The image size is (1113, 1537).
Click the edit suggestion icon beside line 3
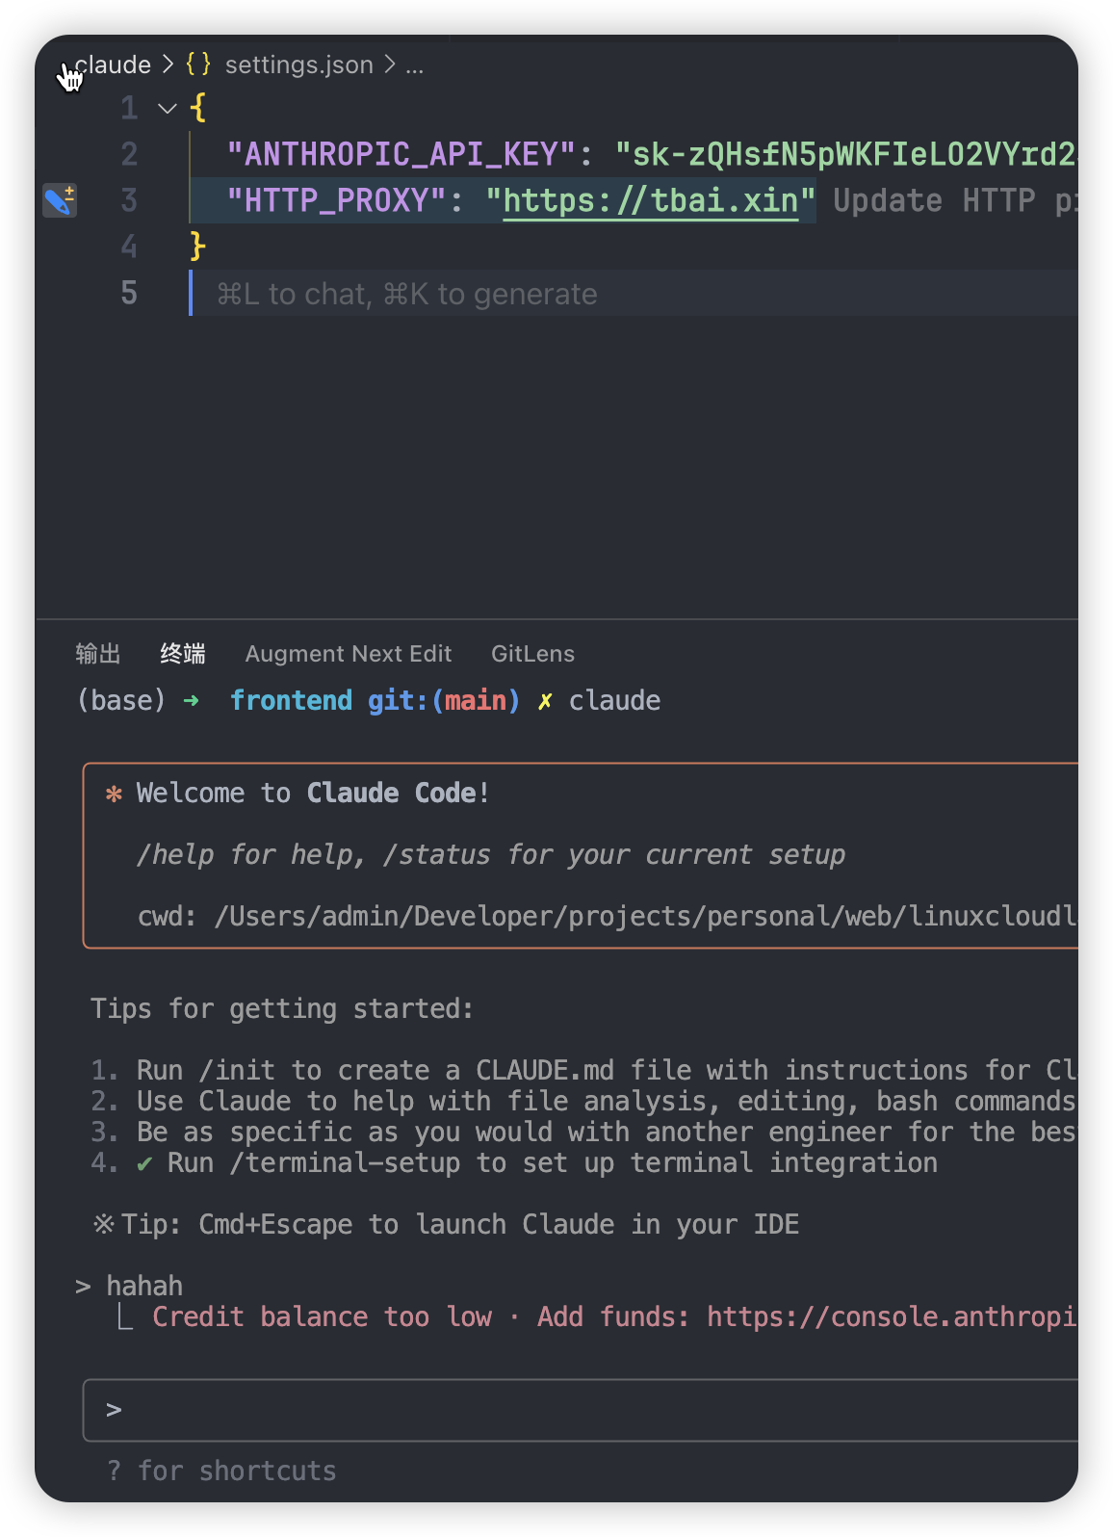tap(60, 200)
